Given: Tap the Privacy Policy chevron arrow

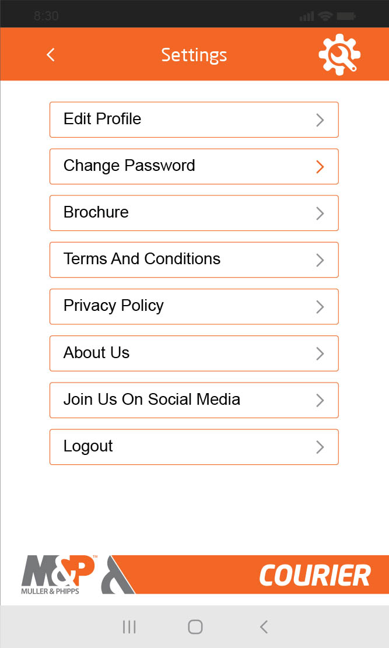Looking at the screenshot, I should tap(320, 307).
